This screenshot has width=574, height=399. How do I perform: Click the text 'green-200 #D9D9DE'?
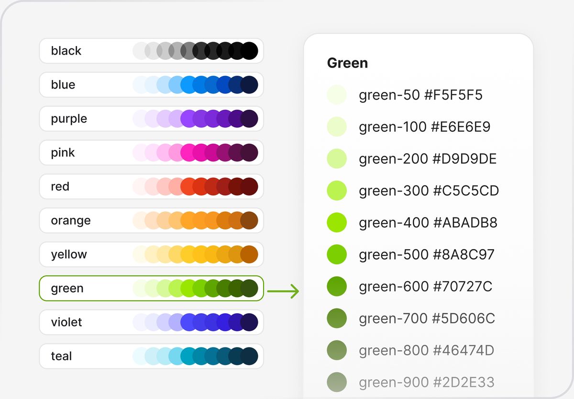pyautogui.click(x=428, y=159)
